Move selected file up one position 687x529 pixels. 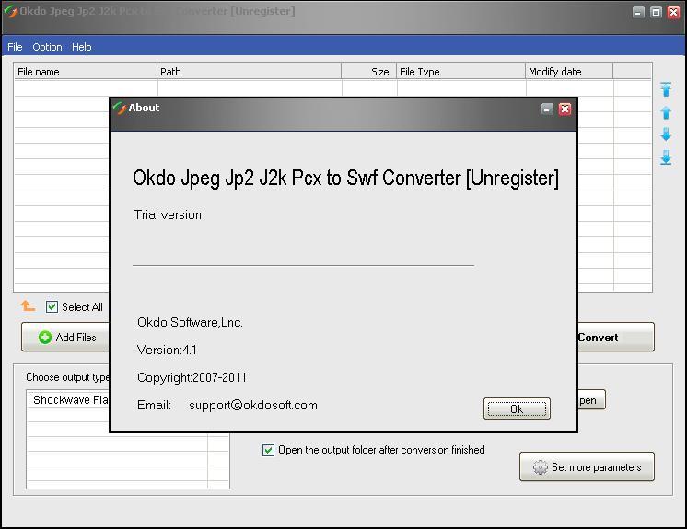coord(666,112)
